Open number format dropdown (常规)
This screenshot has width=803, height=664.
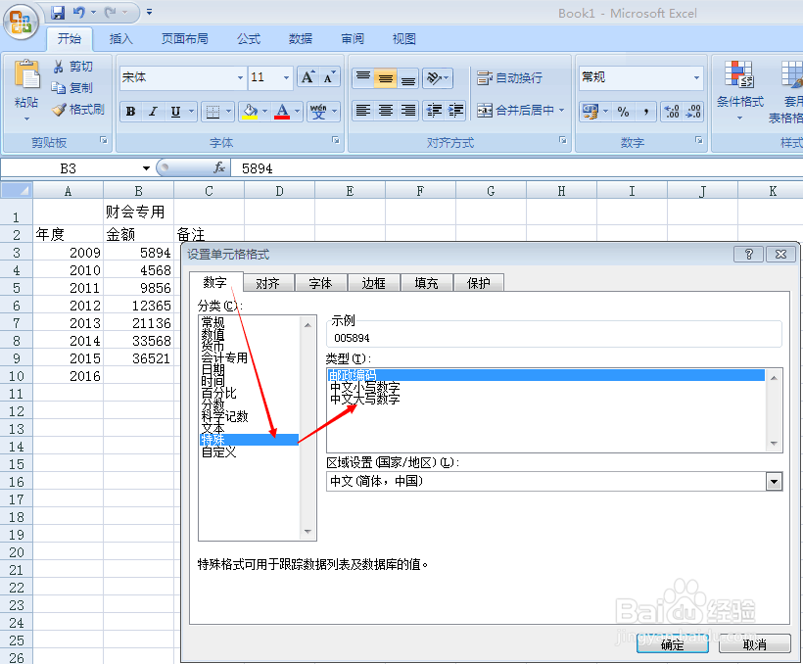click(x=696, y=78)
